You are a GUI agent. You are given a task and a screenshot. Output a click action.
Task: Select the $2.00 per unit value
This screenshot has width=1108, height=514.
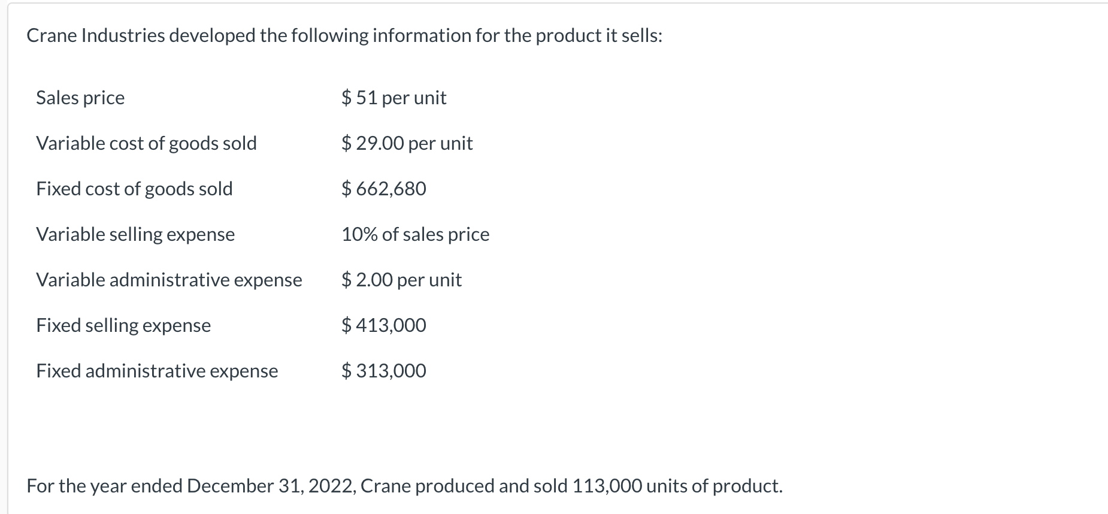tap(401, 280)
